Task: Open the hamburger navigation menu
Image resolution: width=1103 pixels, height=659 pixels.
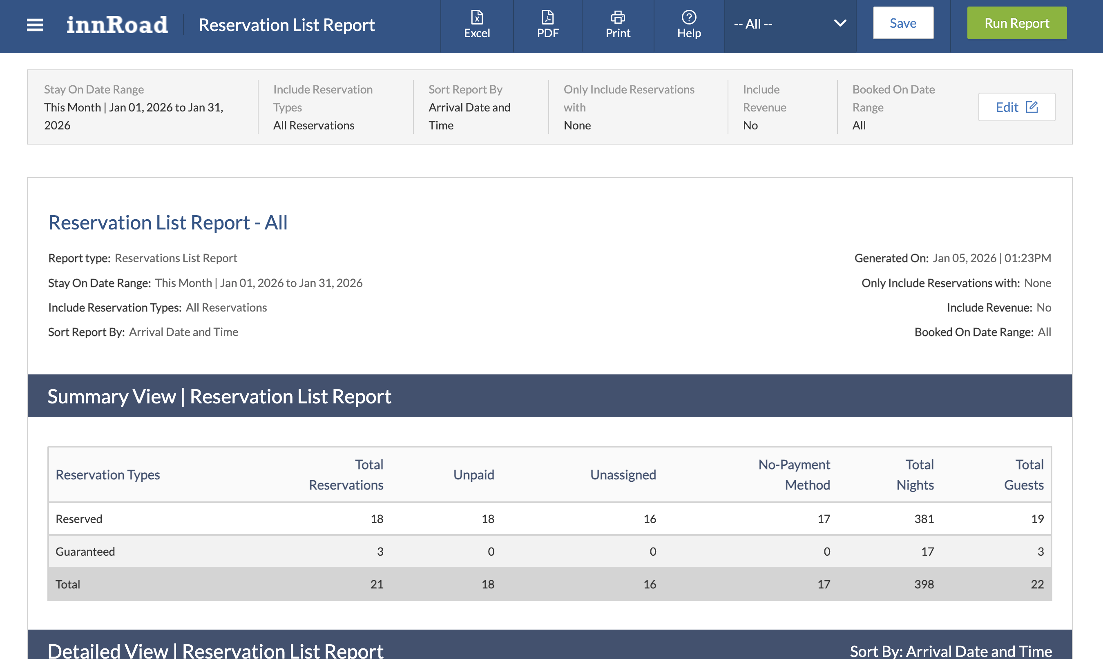Action: 35,25
